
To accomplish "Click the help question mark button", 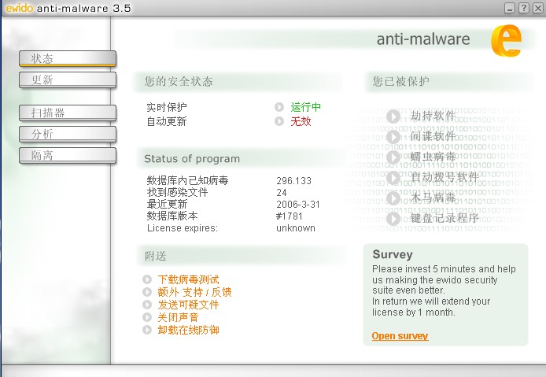I will [x=524, y=8].
